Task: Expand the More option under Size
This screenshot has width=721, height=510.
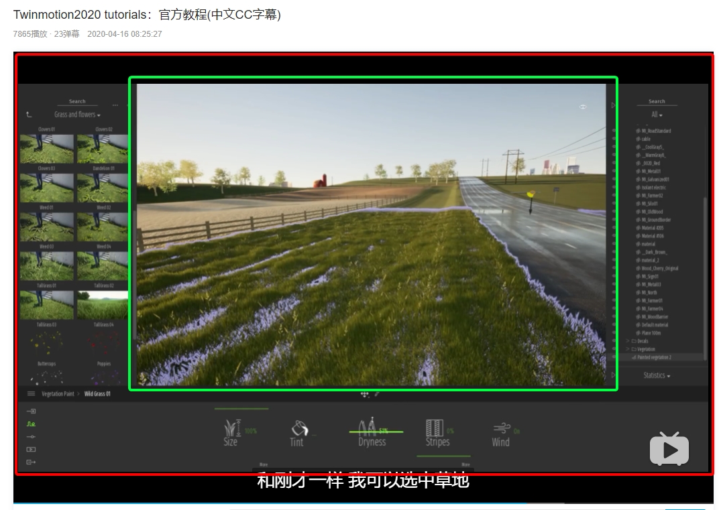Action: [x=264, y=464]
